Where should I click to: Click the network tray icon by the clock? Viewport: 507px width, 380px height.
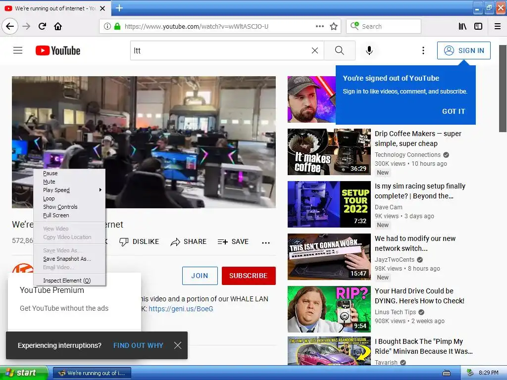(470, 373)
